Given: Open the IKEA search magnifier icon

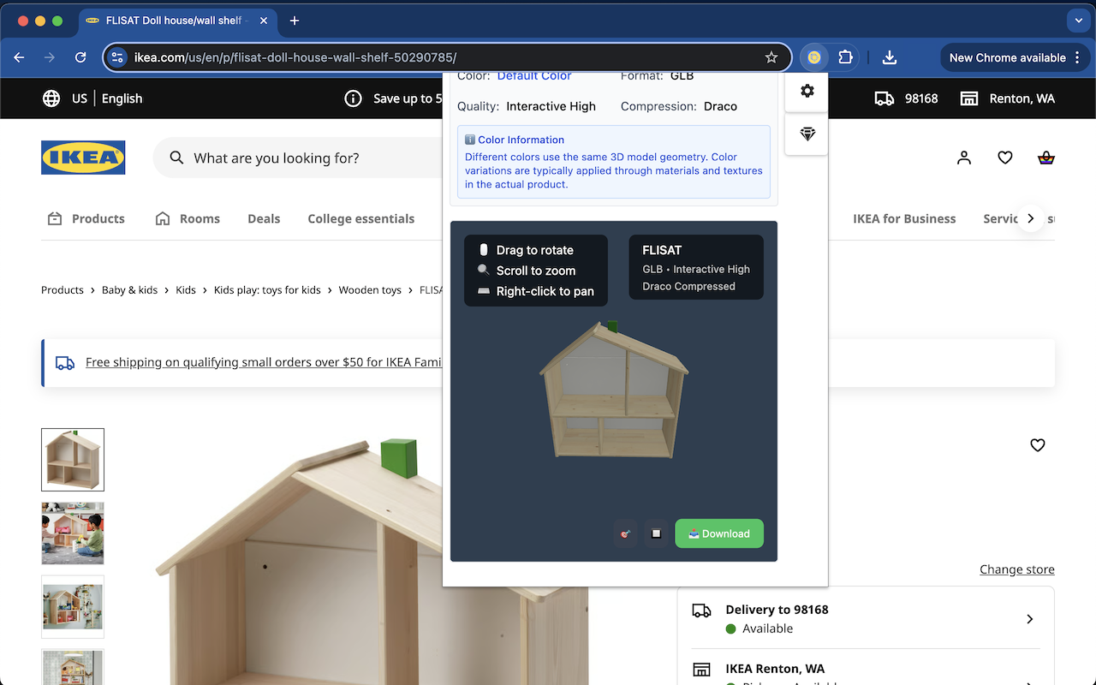Looking at the screenshot, I should click(x=176, y=158).
